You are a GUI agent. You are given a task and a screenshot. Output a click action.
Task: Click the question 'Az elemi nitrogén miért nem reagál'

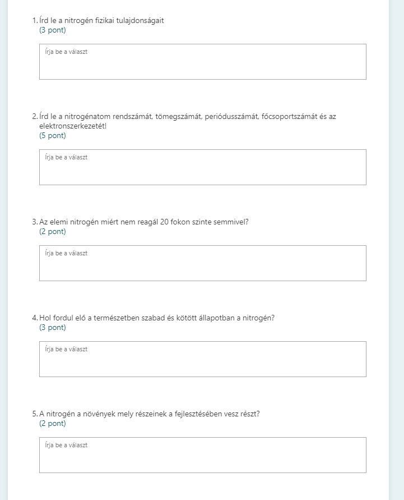pyautogui.click(x=144, y=222)
